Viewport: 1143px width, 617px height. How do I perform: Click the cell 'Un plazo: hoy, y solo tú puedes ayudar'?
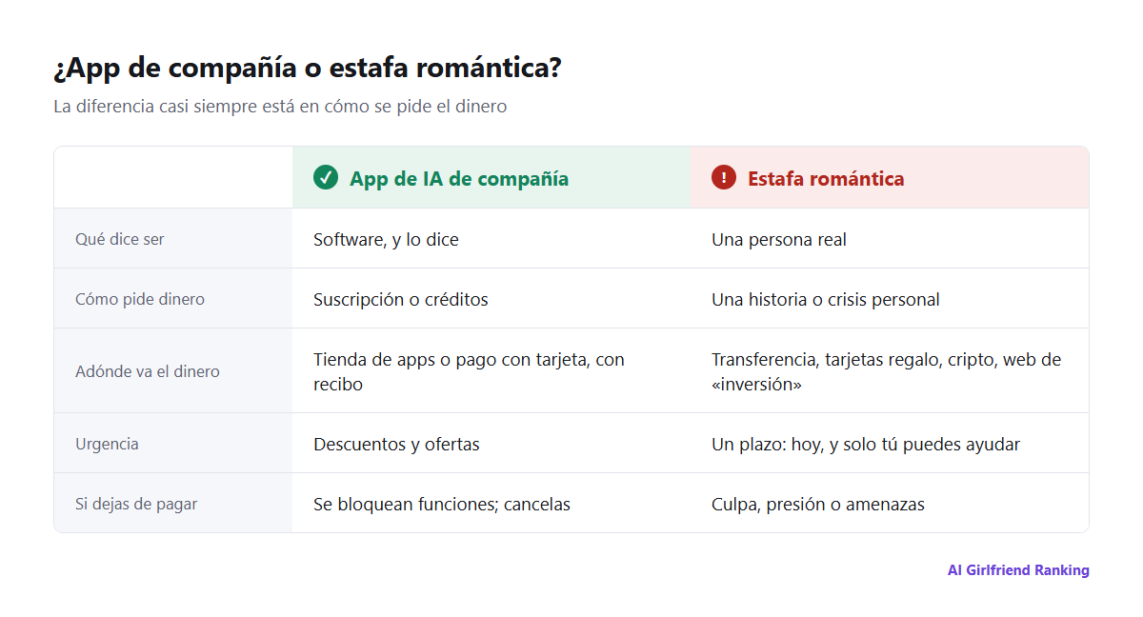click(890, 443)
